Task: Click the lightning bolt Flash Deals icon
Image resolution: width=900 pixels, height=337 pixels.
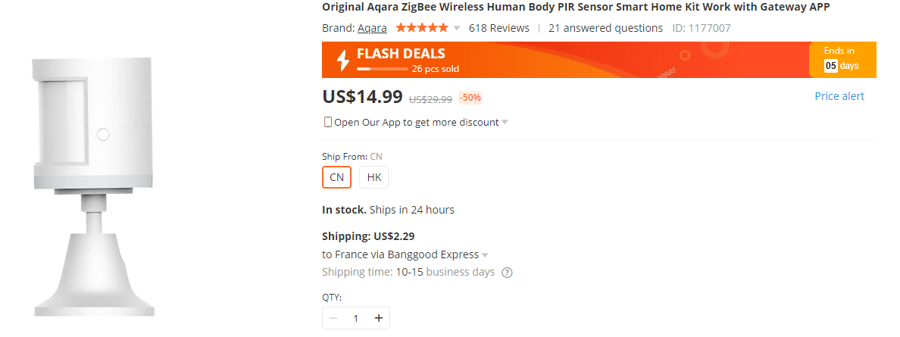Action: pyautogui.click(x=342, y=60)
